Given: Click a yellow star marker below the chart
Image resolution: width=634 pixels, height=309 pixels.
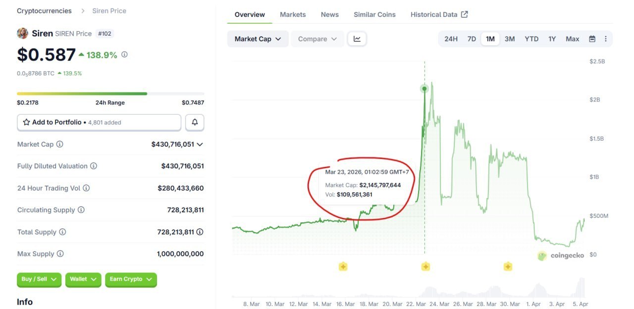Looking at the screenshot, I should pyautogui.click(x=425, y=266).
